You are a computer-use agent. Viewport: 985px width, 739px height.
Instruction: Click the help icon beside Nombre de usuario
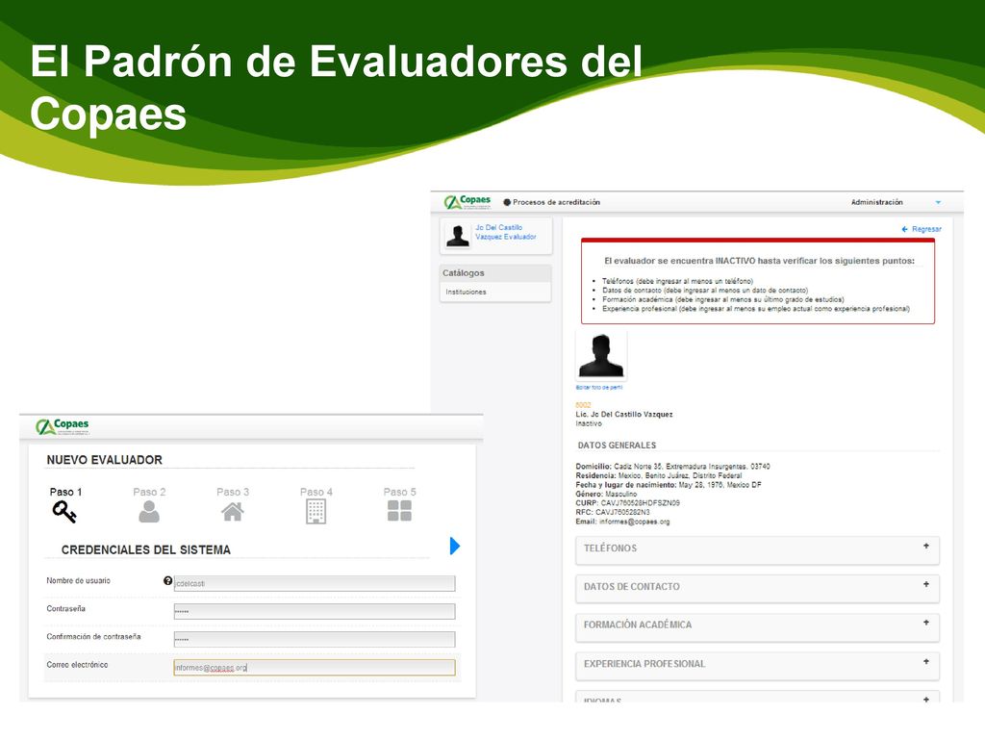pyautogui.click(x=167, y=580)
